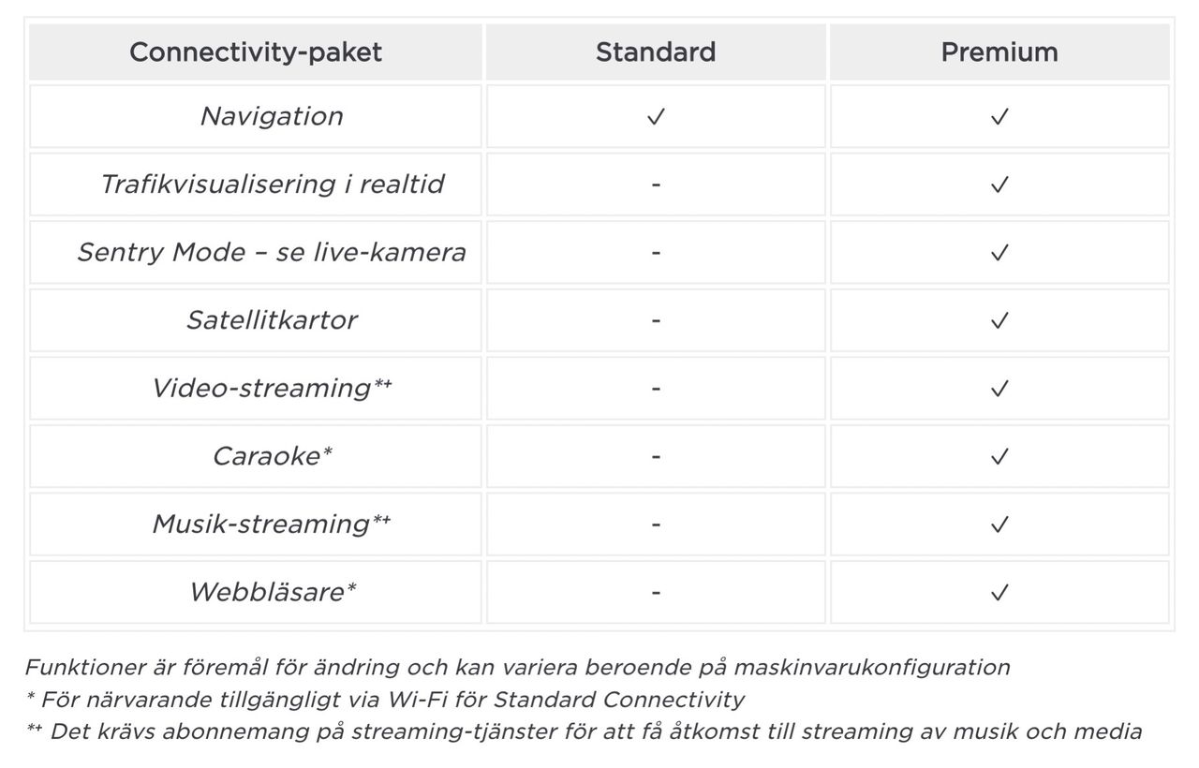Click the Sentry Mode – se live-kamera label
Screen dimensions: 1199x768
pos(272,252)
